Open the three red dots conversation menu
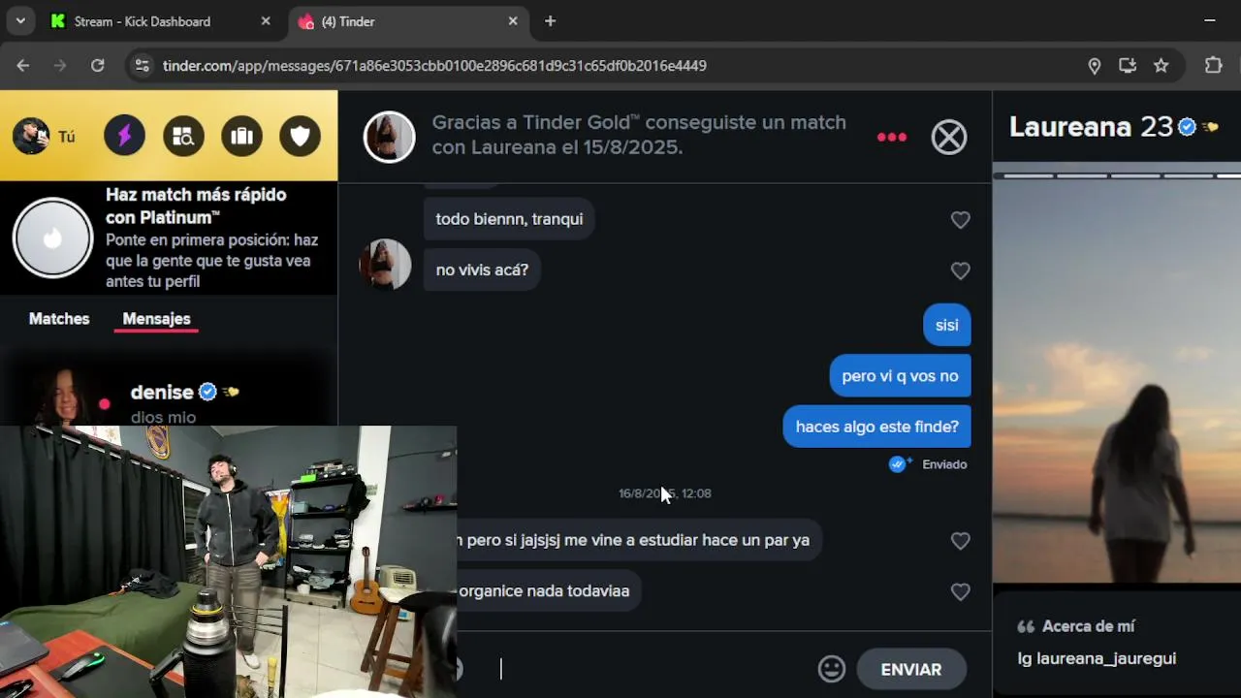Viewport: 1241px width, 698px height. tap(892, 137)
